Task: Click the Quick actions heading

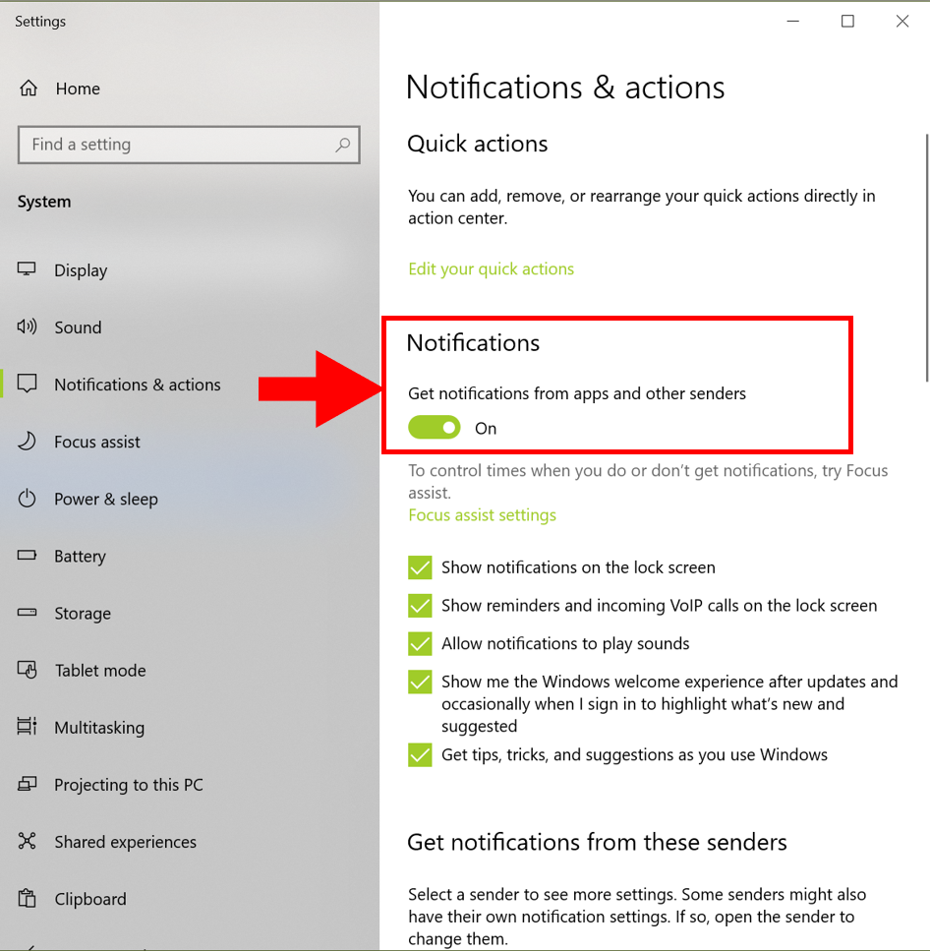Action: (477, 144)
